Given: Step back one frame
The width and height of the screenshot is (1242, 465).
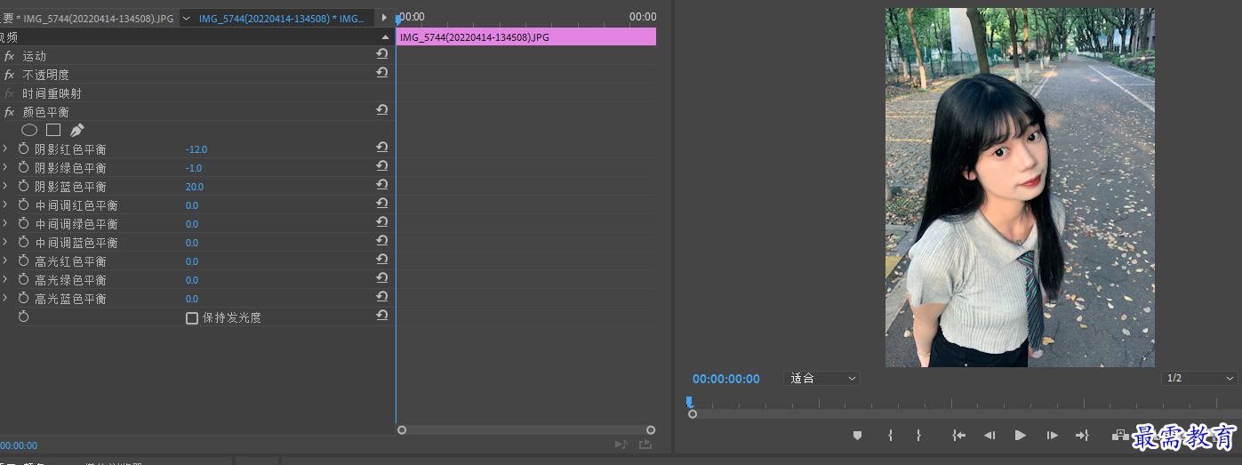Looking at the screenshot, I should [989, 435].
